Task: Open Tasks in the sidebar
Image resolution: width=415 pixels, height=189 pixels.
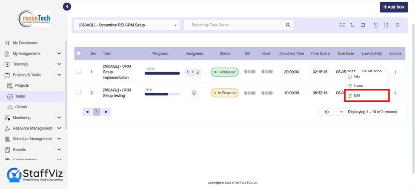Action: (x=32, y=96)
